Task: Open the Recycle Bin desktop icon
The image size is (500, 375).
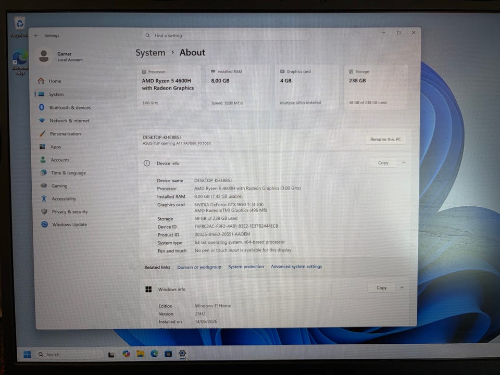Action: coord(20,26)
